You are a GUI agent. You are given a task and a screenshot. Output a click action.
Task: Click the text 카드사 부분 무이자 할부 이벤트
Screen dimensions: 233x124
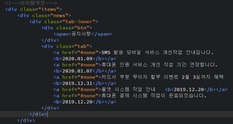click(140, 77)
